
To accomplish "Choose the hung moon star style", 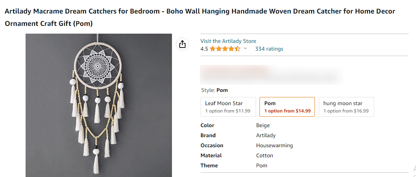I will pyautogui.click(x=346, y=107).
